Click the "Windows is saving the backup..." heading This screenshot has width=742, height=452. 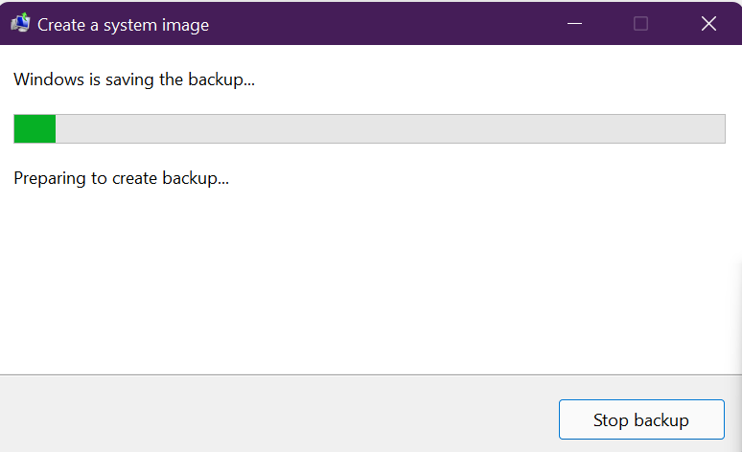pyautogui.click(x=134, y=79)
